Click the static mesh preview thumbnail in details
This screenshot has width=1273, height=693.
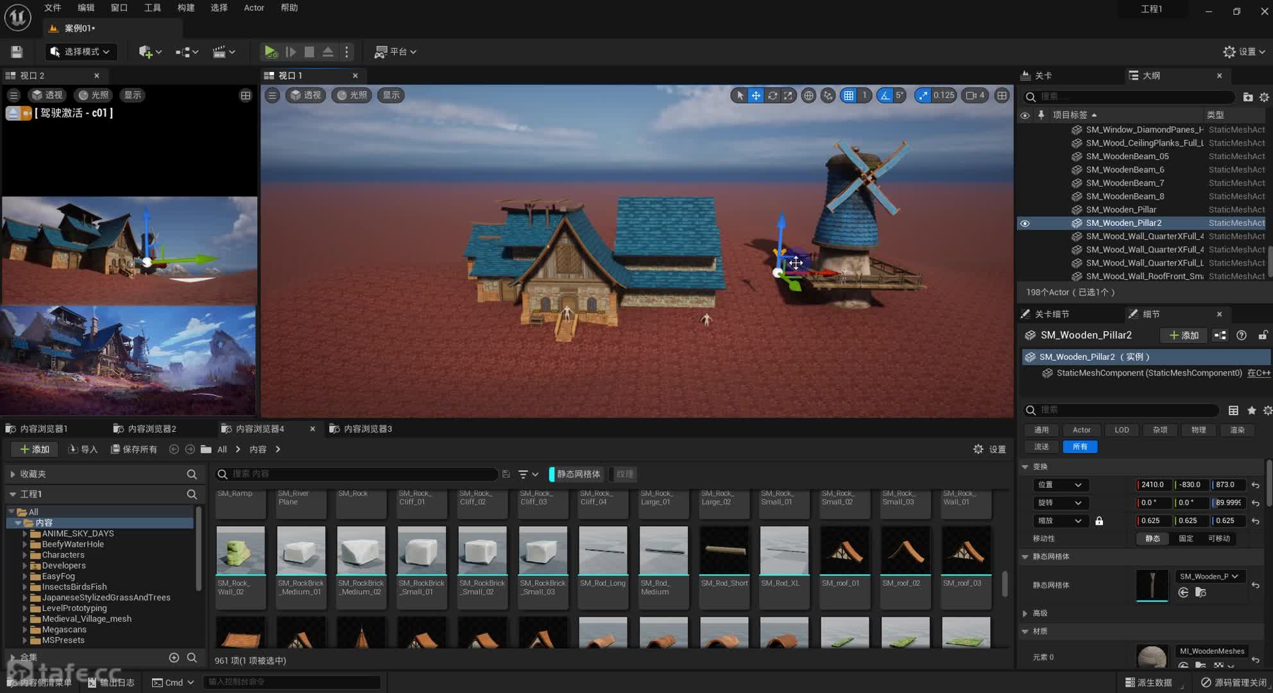click(x=1152, y=585)
